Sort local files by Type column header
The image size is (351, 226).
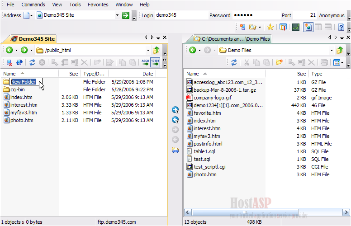pos(317,74)
